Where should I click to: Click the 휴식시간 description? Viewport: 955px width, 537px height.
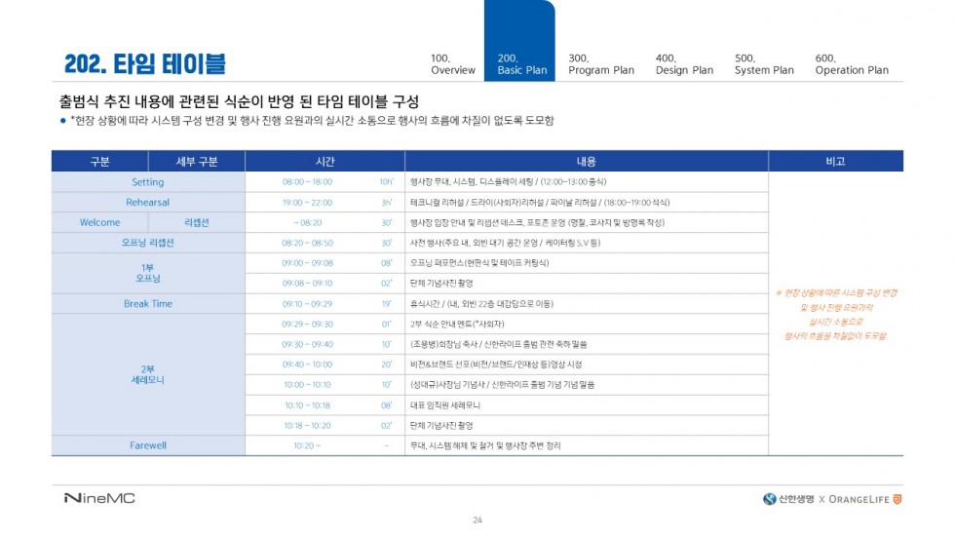click(x=481, y=303)
